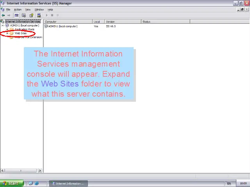Sort by the Status column header
Image resolution: width=250 pixels, height=187 pixels.
coord(166,22)
